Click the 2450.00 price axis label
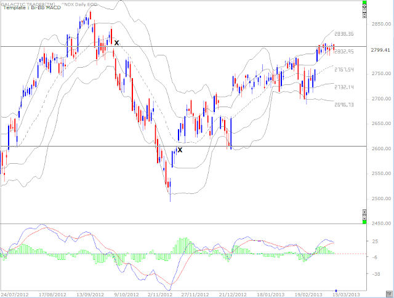Screen dimensions: 394x298 coord(381,223)
